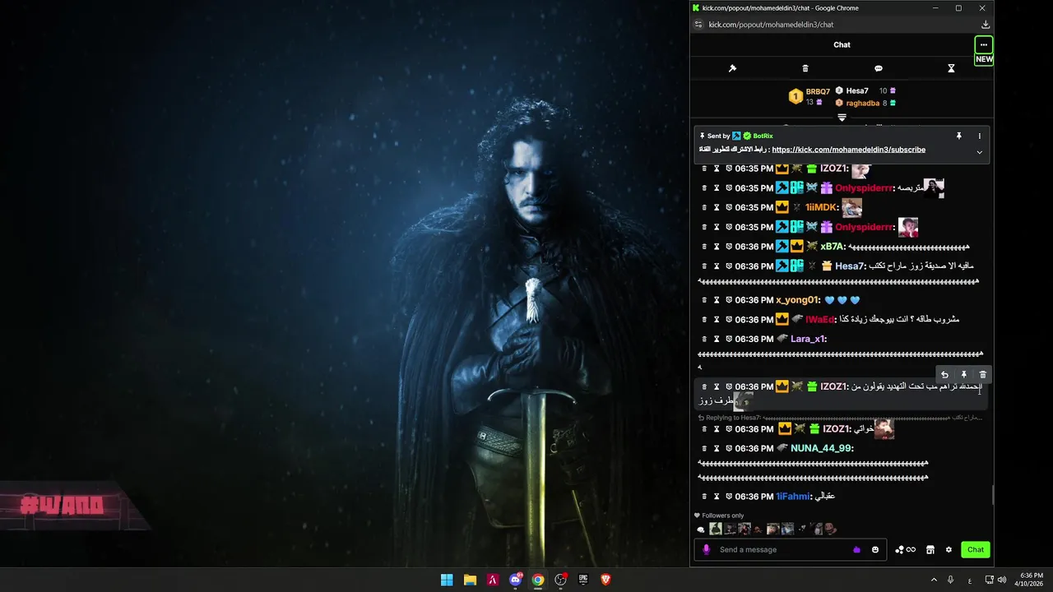Click username 1iFahmi in chat
Screen dimensions: 1053x592
click(794, 497)
